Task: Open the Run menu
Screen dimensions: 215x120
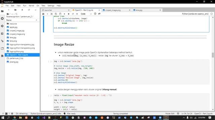Action: [25, 6]
